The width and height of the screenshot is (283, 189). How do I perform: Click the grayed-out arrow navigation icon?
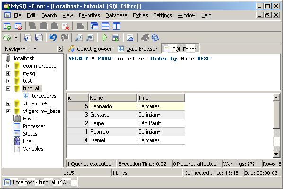[145, 37]
